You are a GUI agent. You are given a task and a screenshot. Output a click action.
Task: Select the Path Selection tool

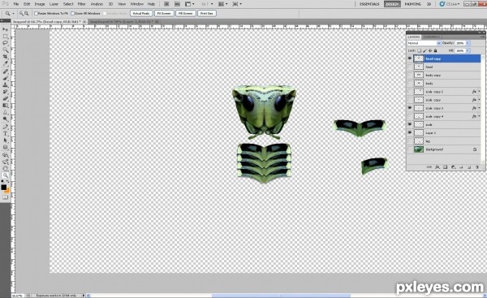click(6, 140)
